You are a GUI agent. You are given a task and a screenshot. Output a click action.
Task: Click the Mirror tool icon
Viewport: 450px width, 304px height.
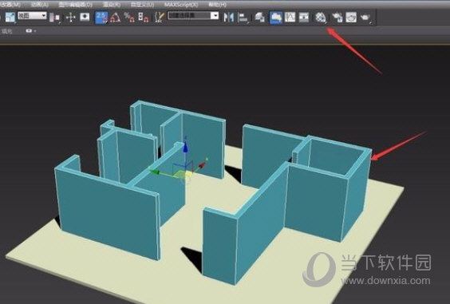(x=229, y=18)
